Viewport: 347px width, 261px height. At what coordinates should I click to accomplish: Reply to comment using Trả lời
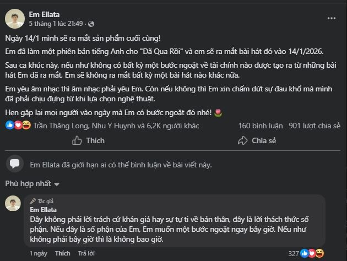[86, 253]
